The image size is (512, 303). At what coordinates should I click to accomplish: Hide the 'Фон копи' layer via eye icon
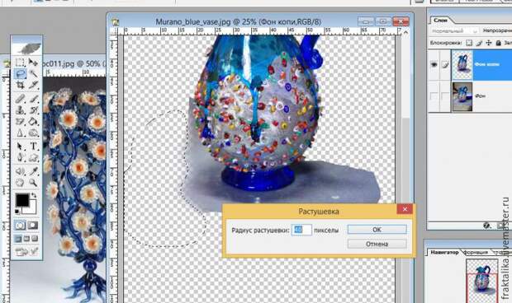[434, 65]
